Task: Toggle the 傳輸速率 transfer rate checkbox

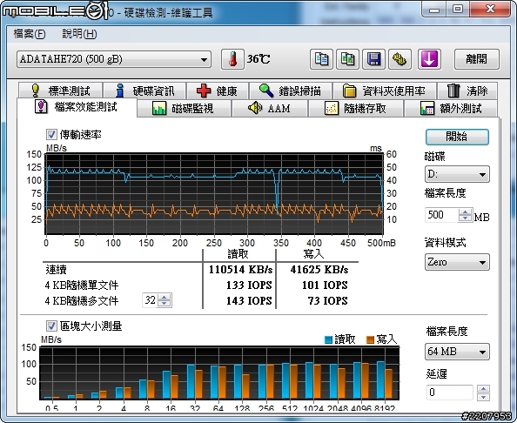Action: pyautogui.click(x=51, y=134)
